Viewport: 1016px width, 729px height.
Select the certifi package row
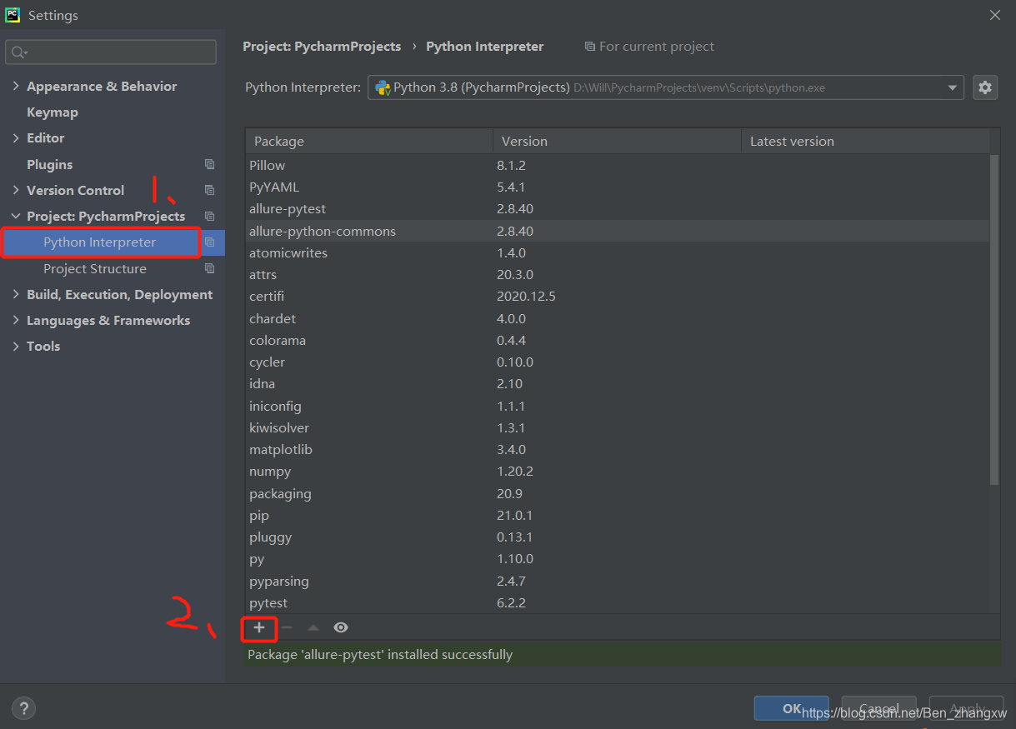point(618,296)
